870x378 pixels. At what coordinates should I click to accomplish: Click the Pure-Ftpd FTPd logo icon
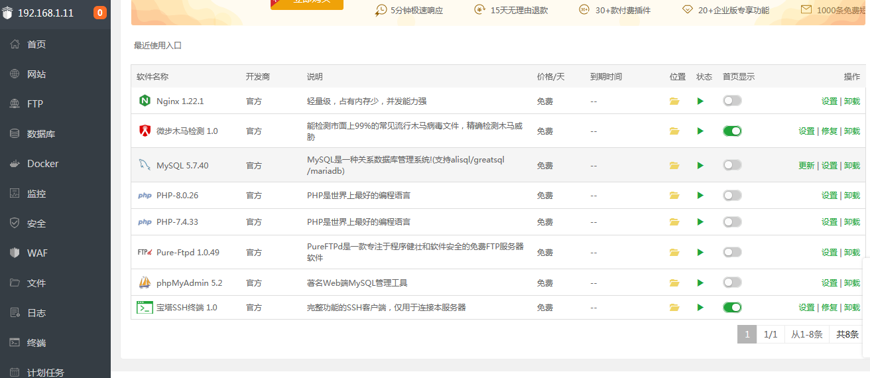[145, 253]
